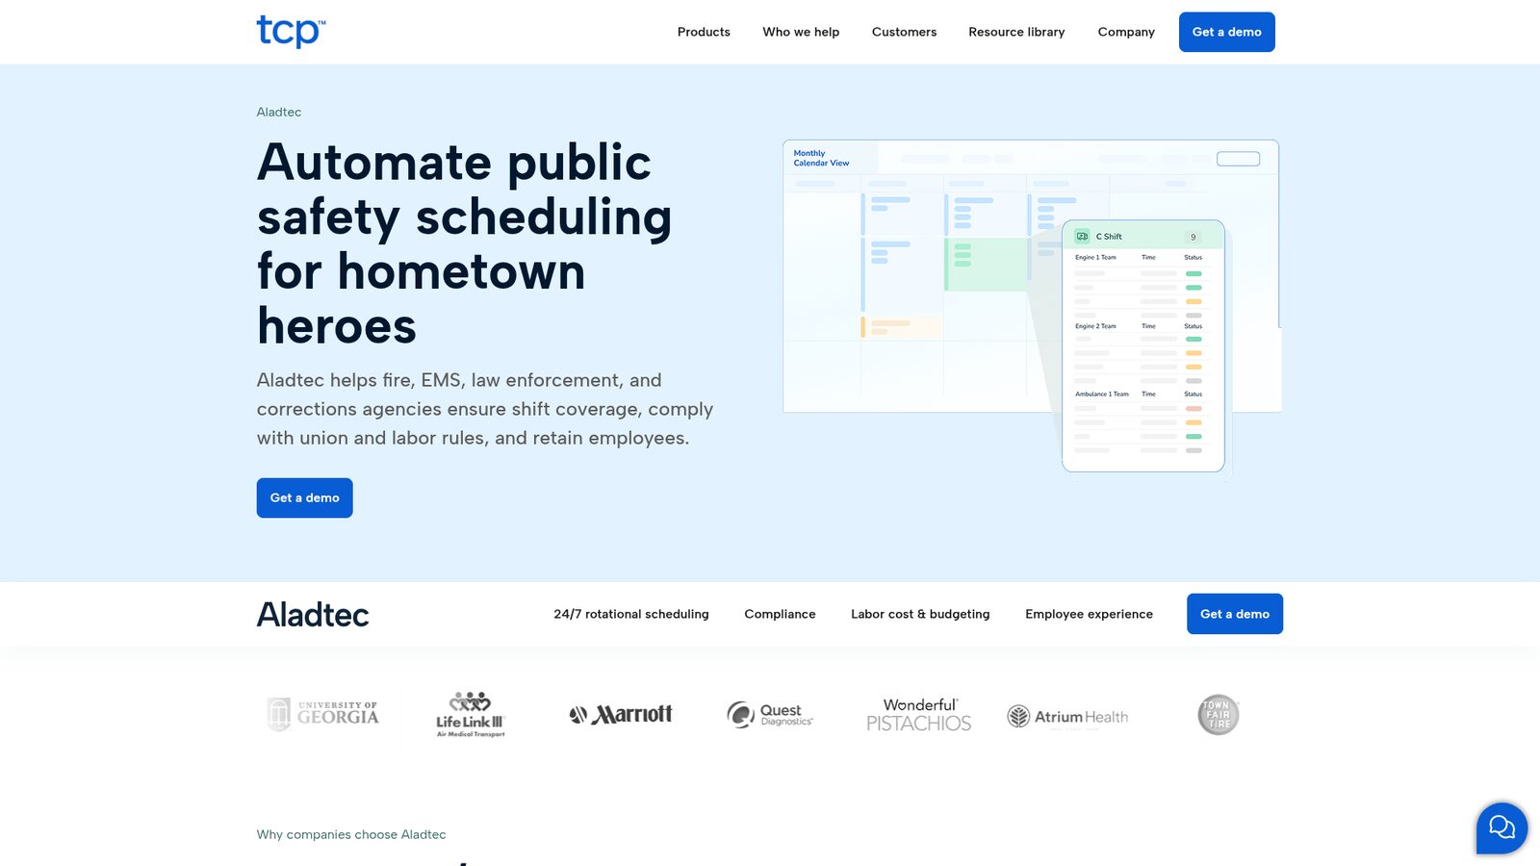Click the Wonderful Pistachios logo
1540x866 pixels.
[x=919, y=714]
